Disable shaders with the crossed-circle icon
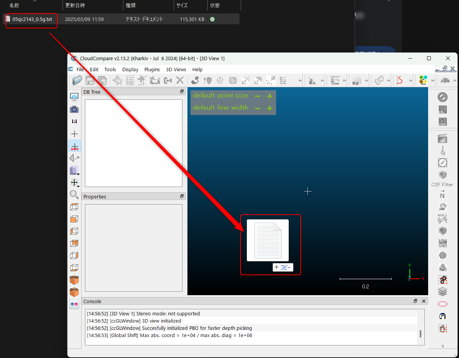 pyautogui.click(x=443, y=97)
